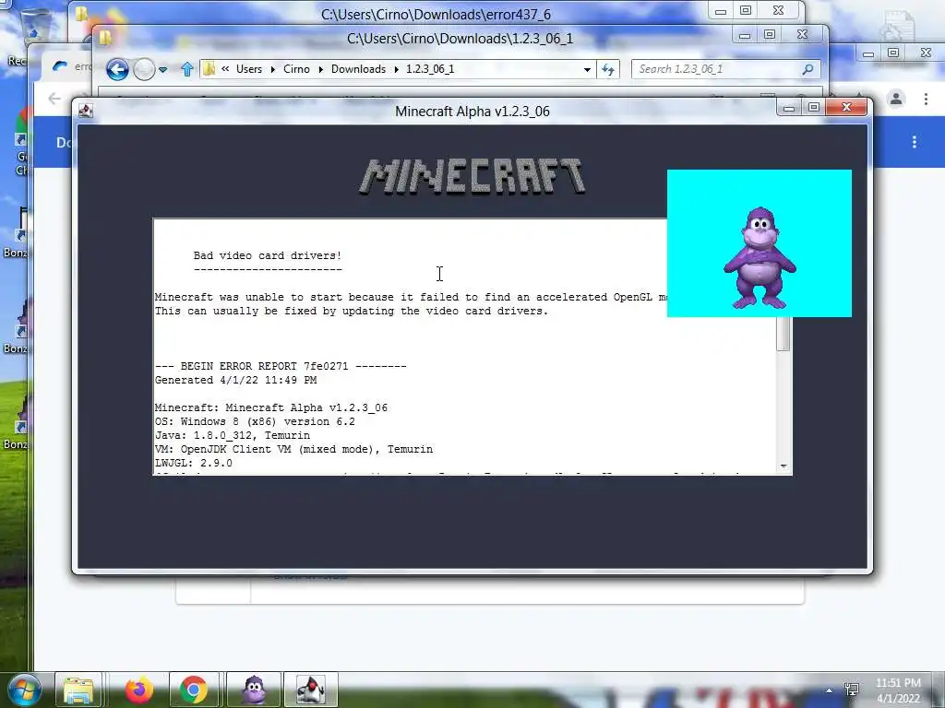Click the Back arrow in Explorer window
The width and height of the screenshot is (945, 708).
click(117, 69)
